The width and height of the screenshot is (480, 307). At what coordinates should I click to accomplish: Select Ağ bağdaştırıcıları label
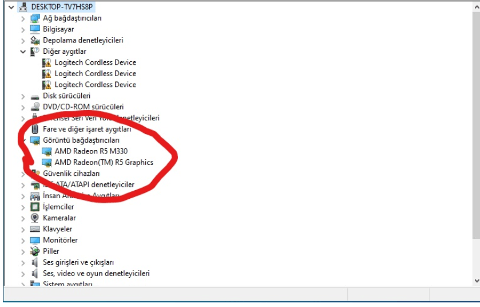pyautogui.click(x=72, y=18)
